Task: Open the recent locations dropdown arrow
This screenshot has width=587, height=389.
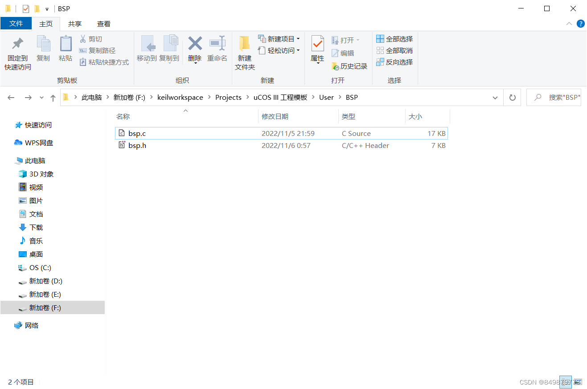Action: pyautogui.click(x=42, y=98)
